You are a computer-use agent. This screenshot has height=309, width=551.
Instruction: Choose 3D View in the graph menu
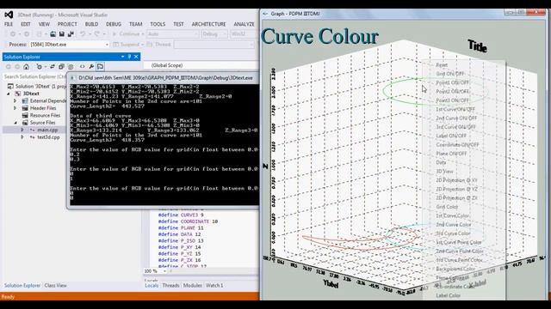tap(444, 172)
